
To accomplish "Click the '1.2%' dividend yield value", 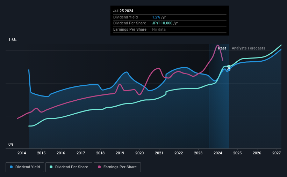I will tap(156, 17).
